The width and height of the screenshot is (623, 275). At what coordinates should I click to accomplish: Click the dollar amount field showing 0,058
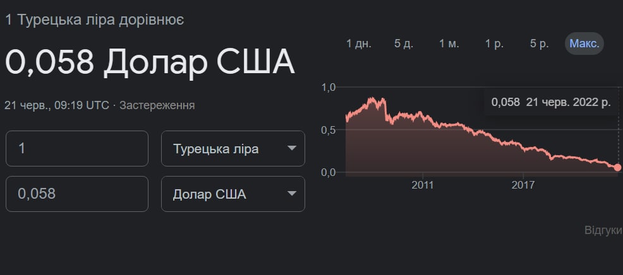77,194
